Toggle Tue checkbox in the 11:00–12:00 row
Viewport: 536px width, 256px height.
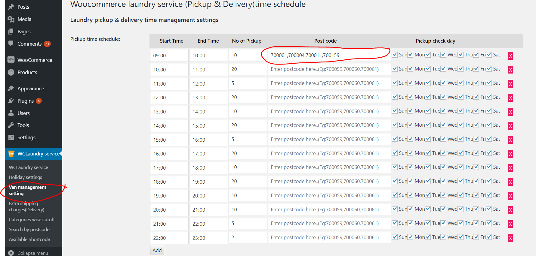[428, 83]
